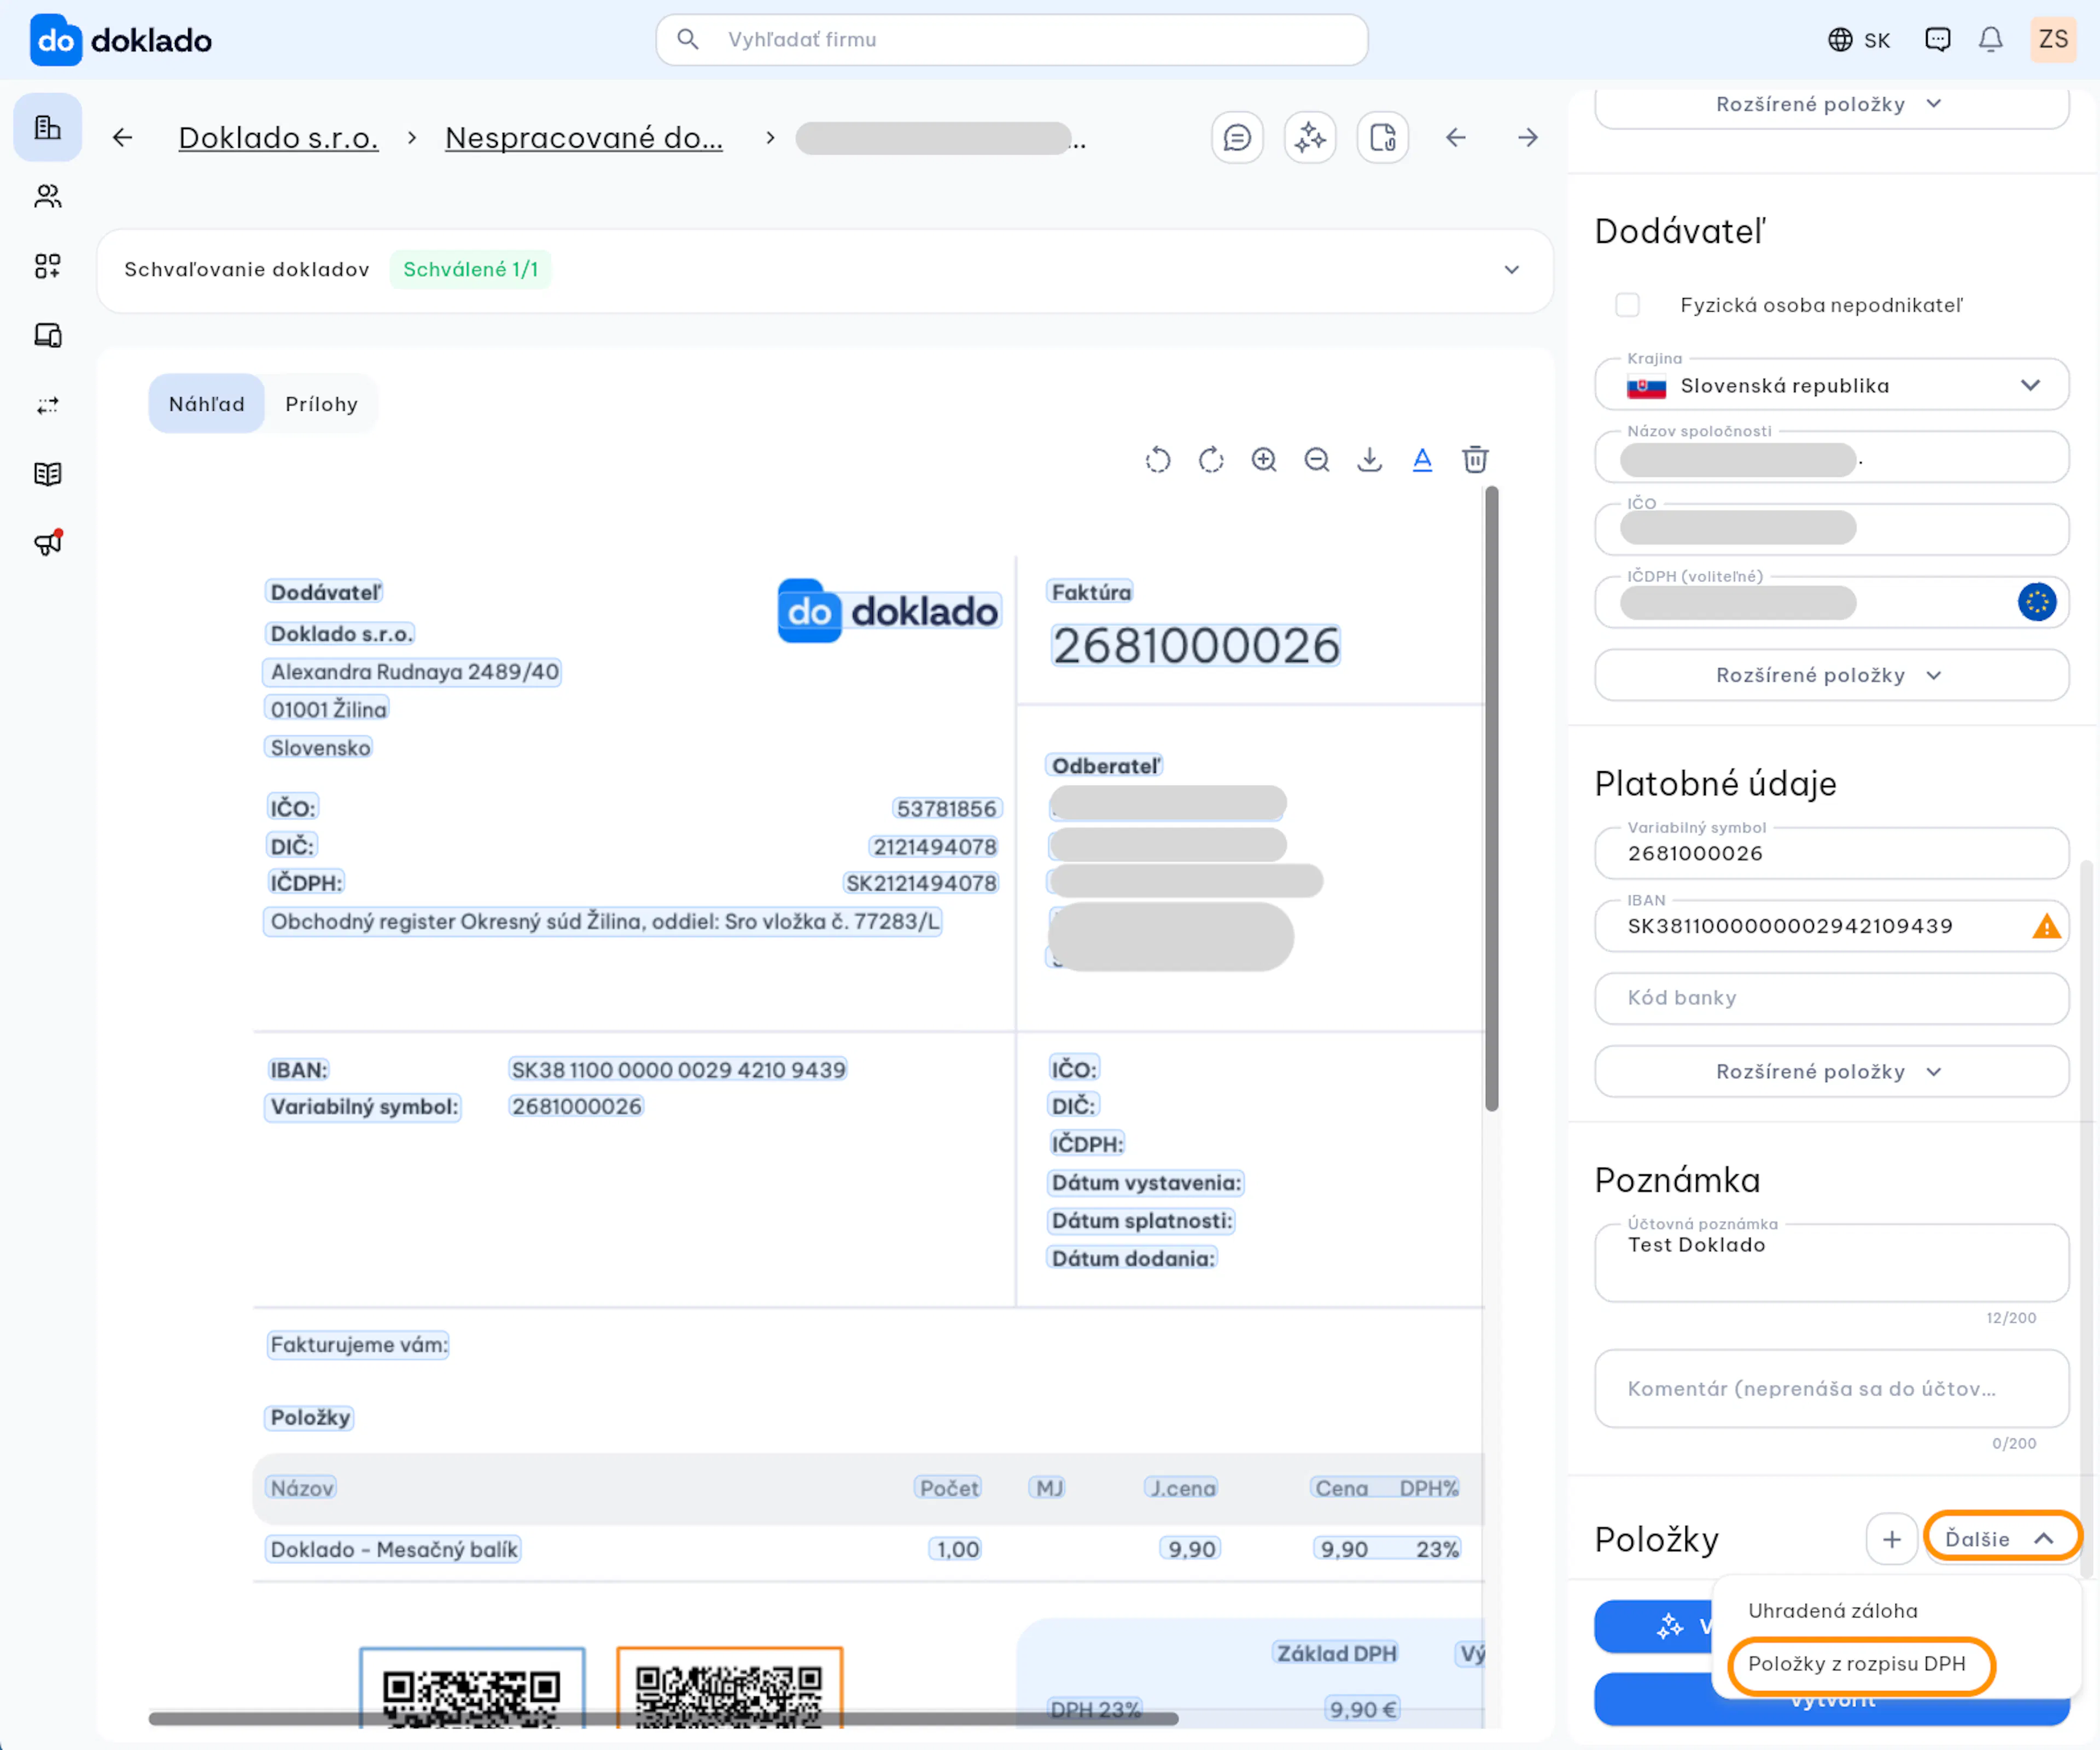Viewport: 2100px width, 1750px height.
Task: Select Položky z rozpisu DPH menu item
Action: (1858, 1664)
